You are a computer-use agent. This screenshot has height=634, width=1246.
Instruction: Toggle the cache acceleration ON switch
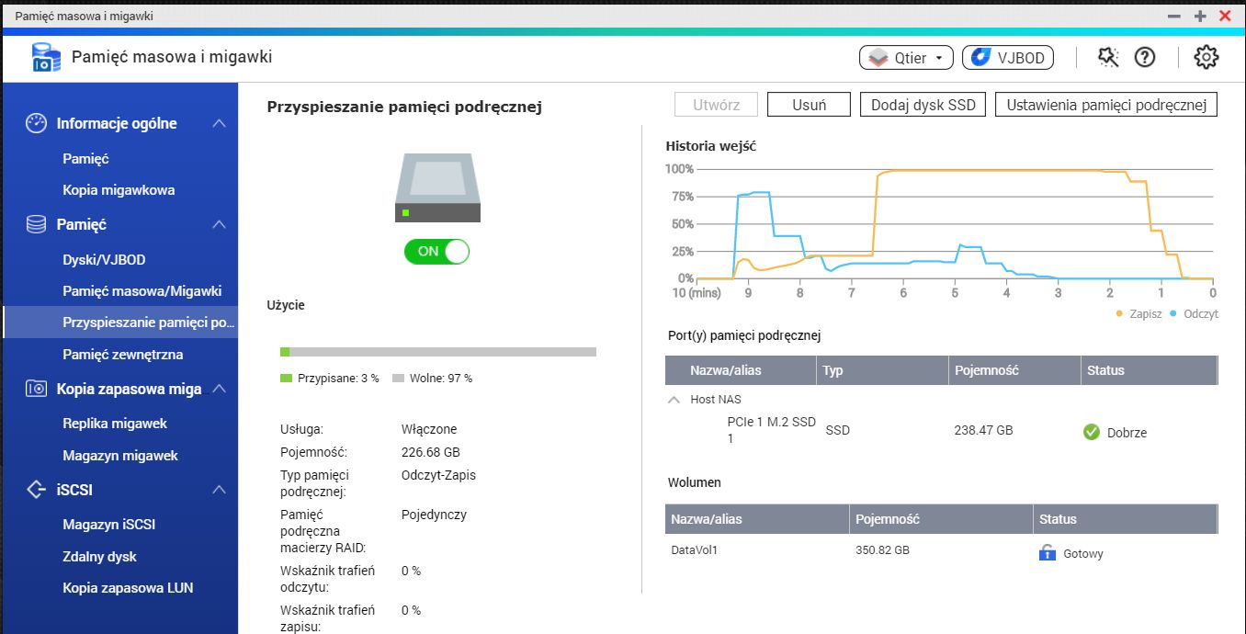click(437, 251)
